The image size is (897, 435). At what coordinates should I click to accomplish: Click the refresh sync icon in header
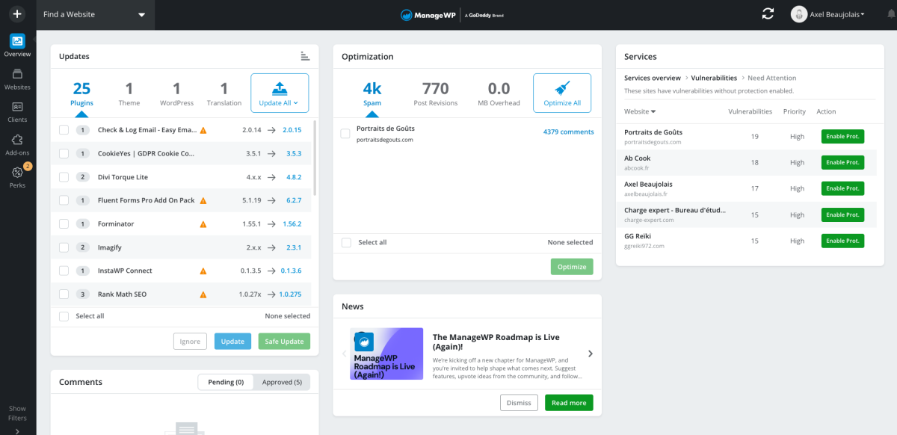[x=768, y=14]
